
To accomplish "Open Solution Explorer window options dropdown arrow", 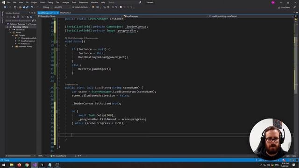I will click(x=29, y=13).
